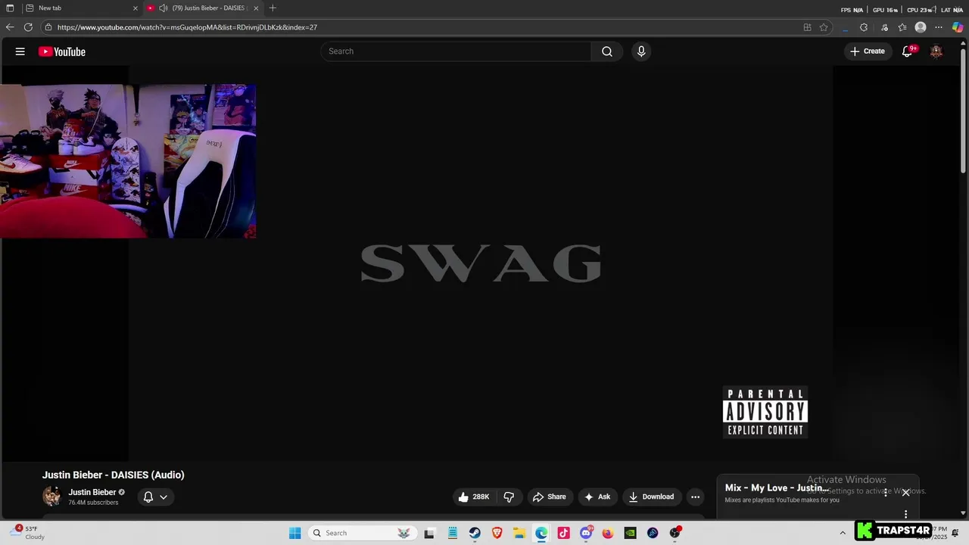Show hidden system tray icons
The width and height of the screenshot is (969, 545).
click(843, 533)
